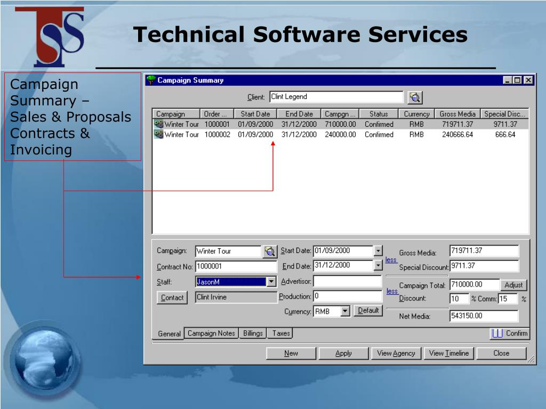The width and height of the screenshot is (546, 409).
Task: Click the Campaign Total field 710000.00
Action: [474, 284]
